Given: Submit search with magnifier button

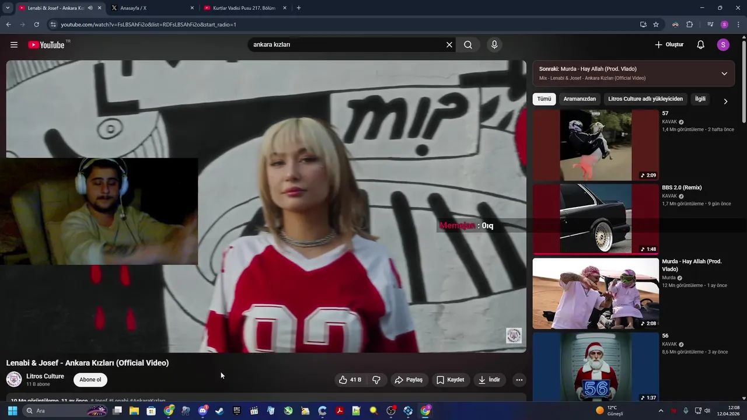Looking at the screenshot, I should 468,45.
